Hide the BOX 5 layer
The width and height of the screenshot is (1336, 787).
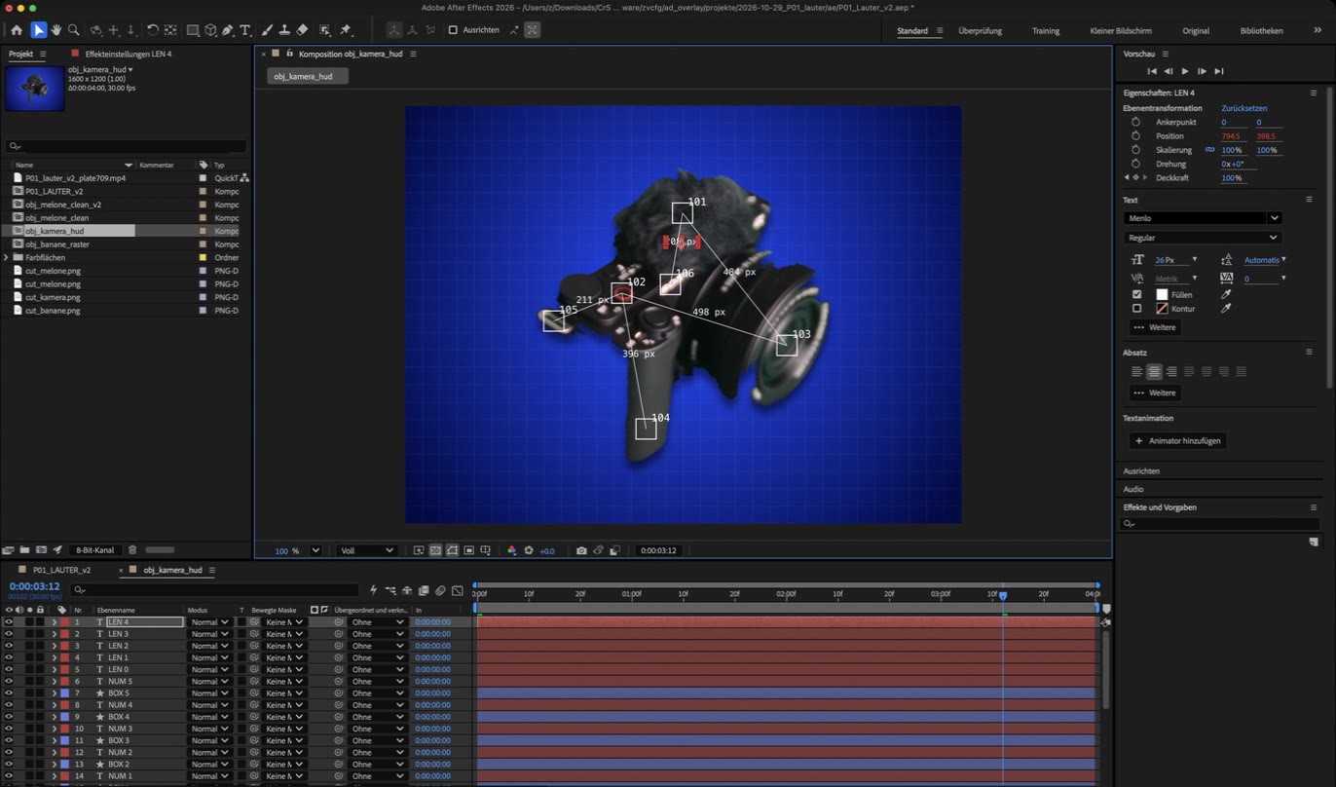tap(9, 693)
